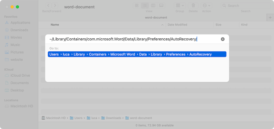Click the Music note icon
This screenshot has height=129, width=274.
pos(7,45)
